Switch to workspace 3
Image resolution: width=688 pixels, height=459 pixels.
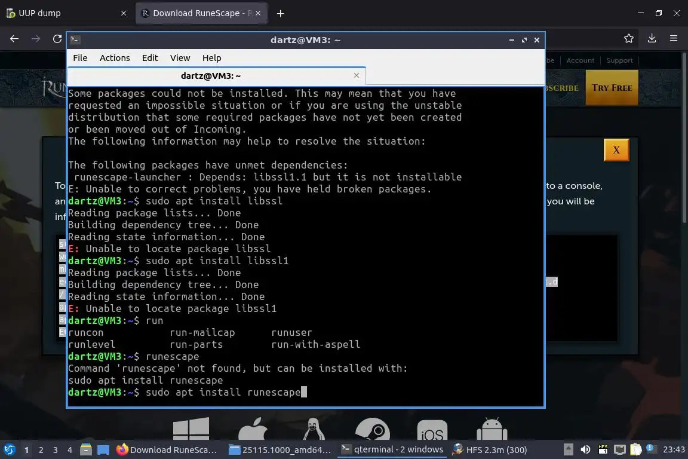pos(56,450)
